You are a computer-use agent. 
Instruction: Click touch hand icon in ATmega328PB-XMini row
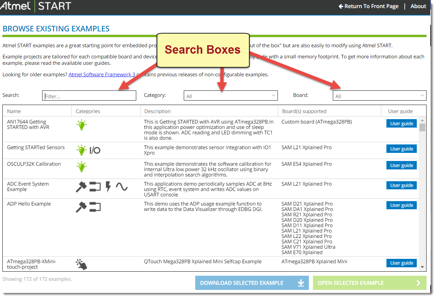81,264
